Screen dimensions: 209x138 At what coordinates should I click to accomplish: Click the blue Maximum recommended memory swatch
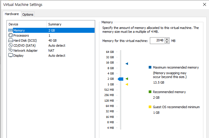[150, 67]
